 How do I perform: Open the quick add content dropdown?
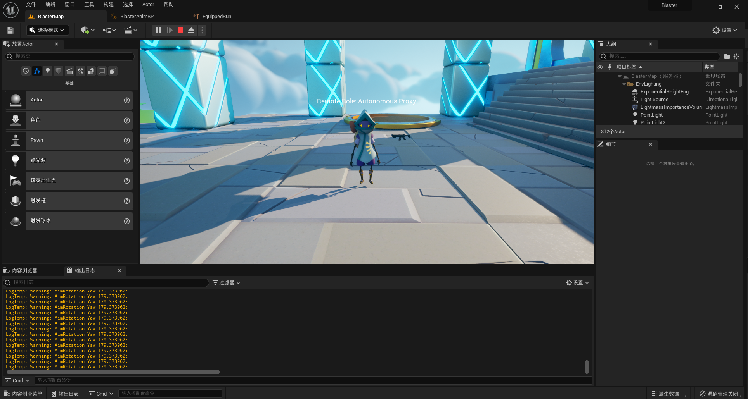click(88, 30)
